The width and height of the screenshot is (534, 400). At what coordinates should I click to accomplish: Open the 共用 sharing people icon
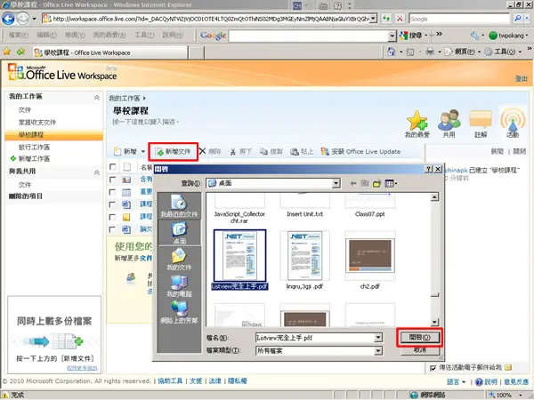click(449, 120)
